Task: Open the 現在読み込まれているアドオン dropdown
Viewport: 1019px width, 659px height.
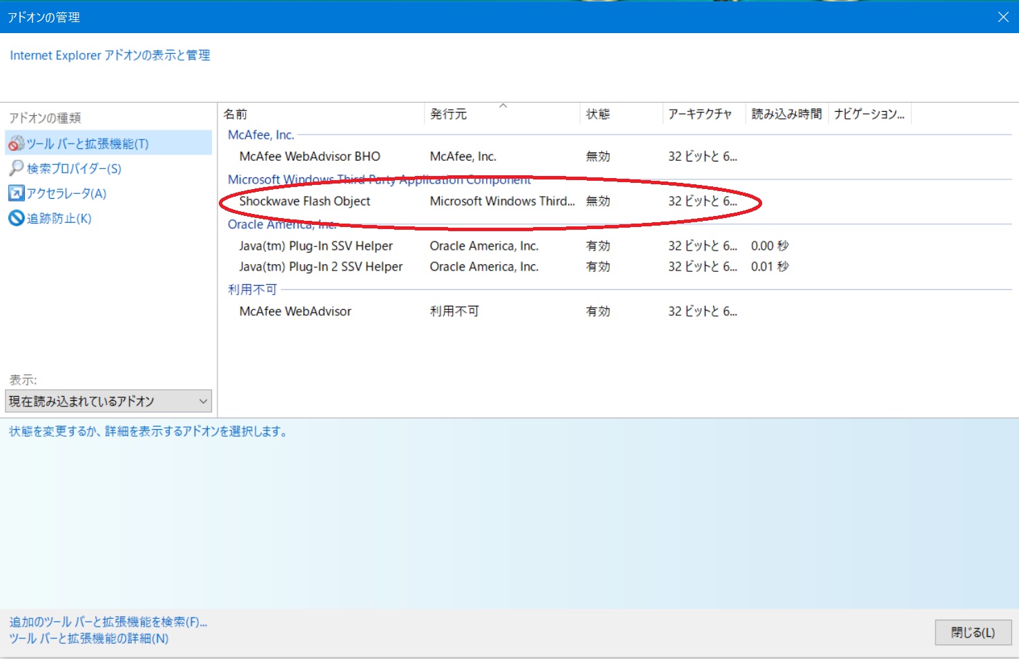Action: click(108, 401)
